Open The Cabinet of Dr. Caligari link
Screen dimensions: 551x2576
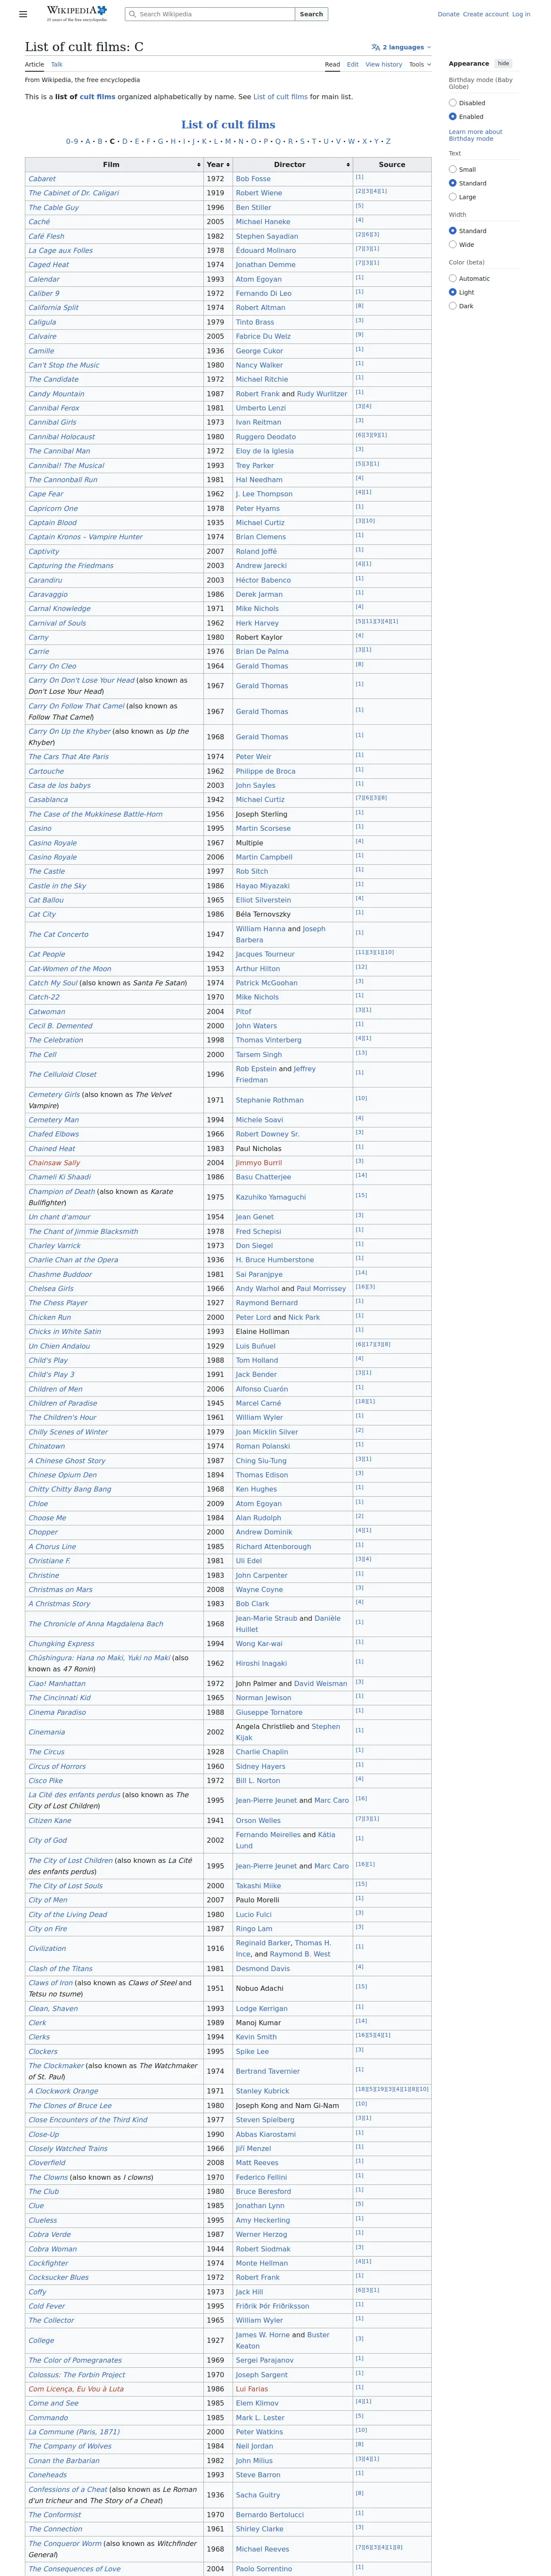point(73,193)
